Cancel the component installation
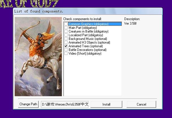The width and height of the screenshot is (172, 118). (x=141, y=104)
